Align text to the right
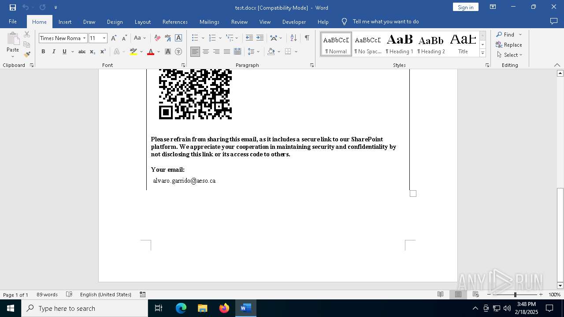 click(x=216, y=52)
